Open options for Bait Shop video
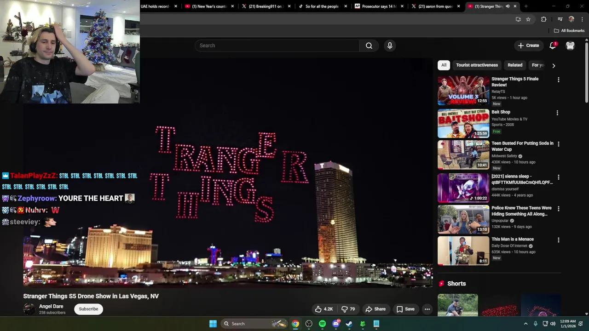Image resolution: width=589 pixels, height=331 pixels. pyautogui.click(x=557, y=113)
